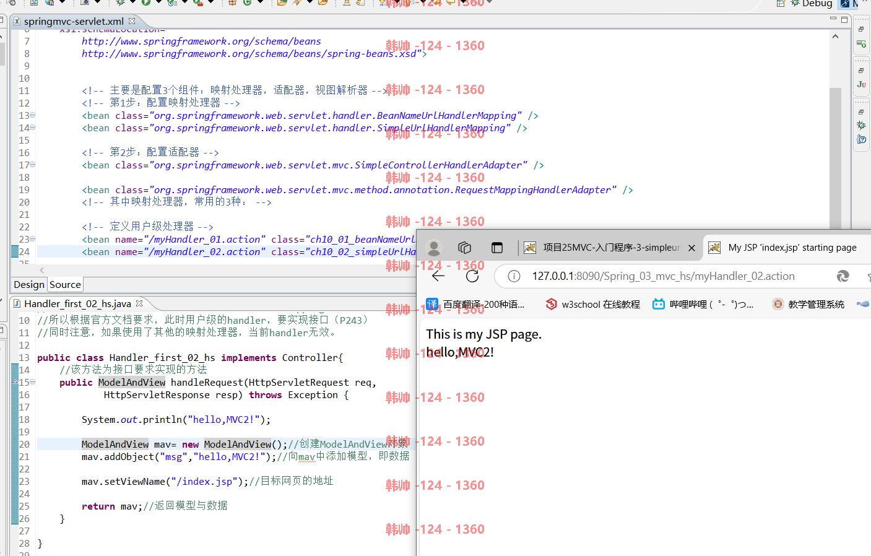Image resolution: width=871 pixels, height=556 pixels.
Task: Collapse the fold at XML line 13
Action: tap(32, 115)
